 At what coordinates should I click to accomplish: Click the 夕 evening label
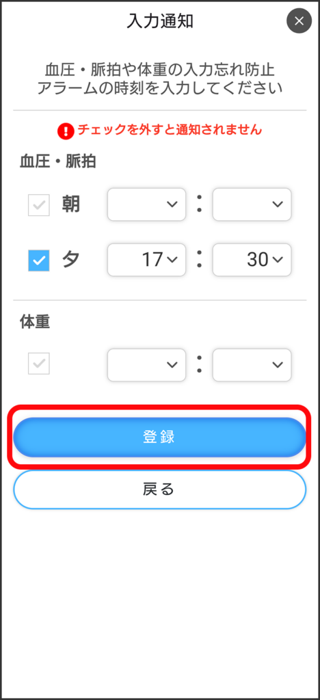[71, 260]
